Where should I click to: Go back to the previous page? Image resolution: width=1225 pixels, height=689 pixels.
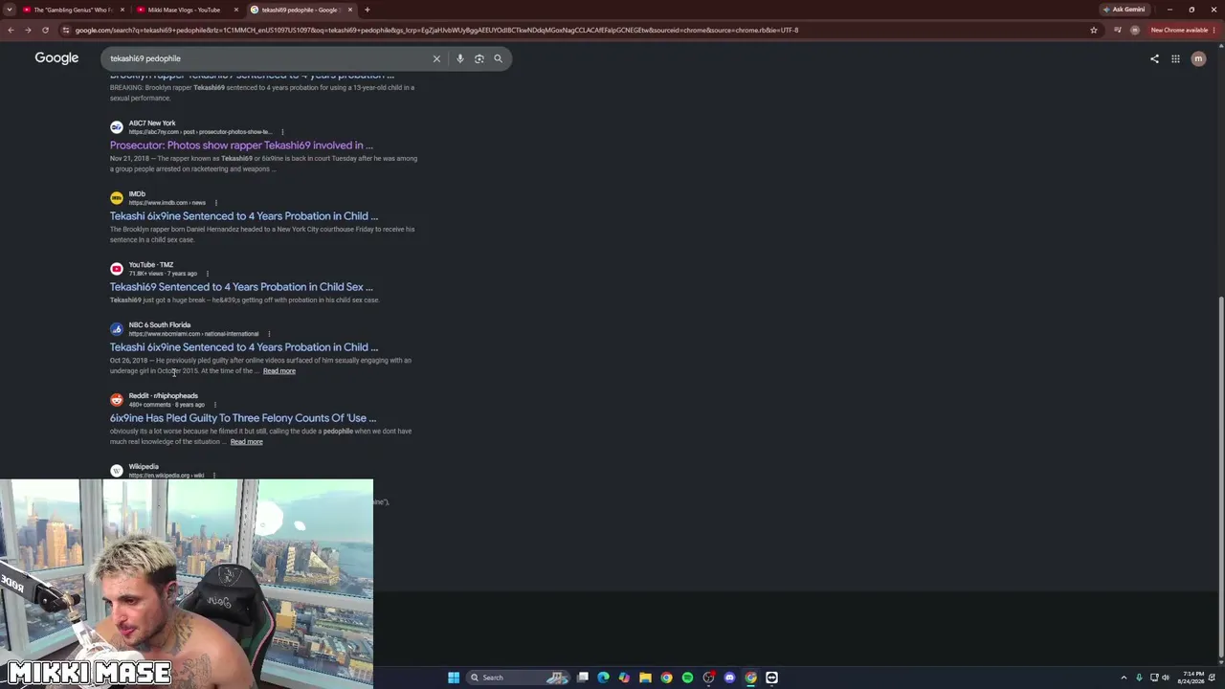(11, 30)
